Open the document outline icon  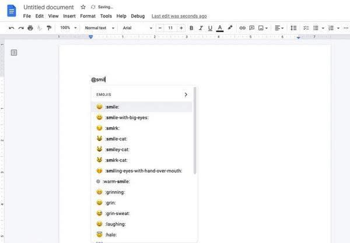[x=14, y=53]
